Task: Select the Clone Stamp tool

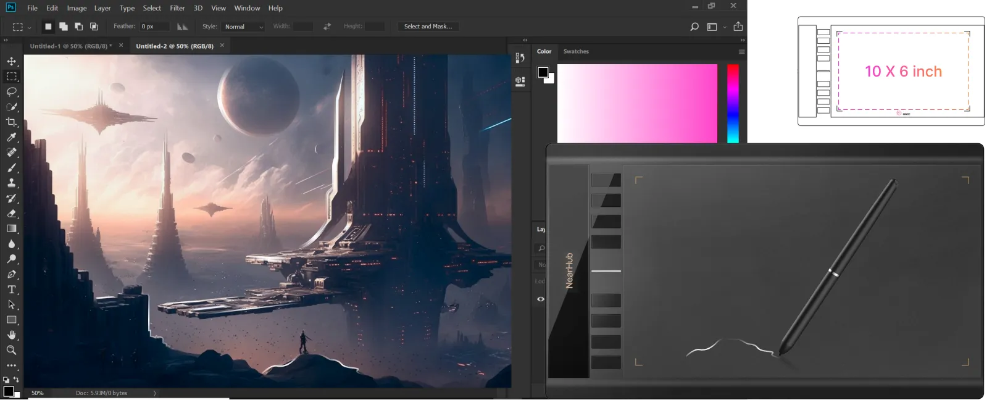Action: (x=12, y=183)
